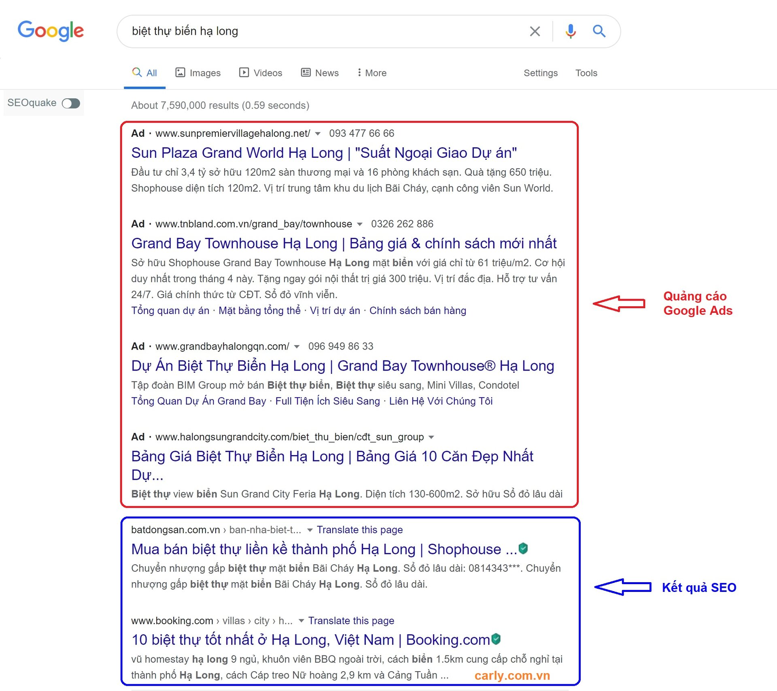Expand dropdown arrow next to sunpremiervillagehalong.net
Image resolution: width=777 pixels, height=691 pixels.
coord(318,134)
